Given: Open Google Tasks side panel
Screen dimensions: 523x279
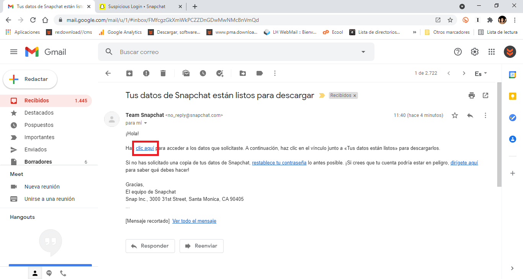Looking at the screenshot, I should pyautogui.click(x=512, y=118).
